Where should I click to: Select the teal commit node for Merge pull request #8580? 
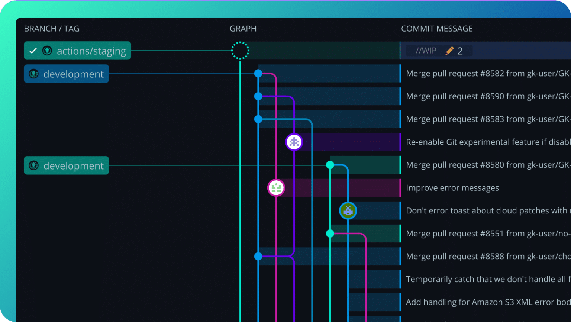point(330,165)
